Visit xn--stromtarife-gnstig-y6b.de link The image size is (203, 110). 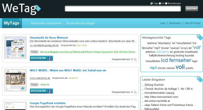[x=44, y=45]
